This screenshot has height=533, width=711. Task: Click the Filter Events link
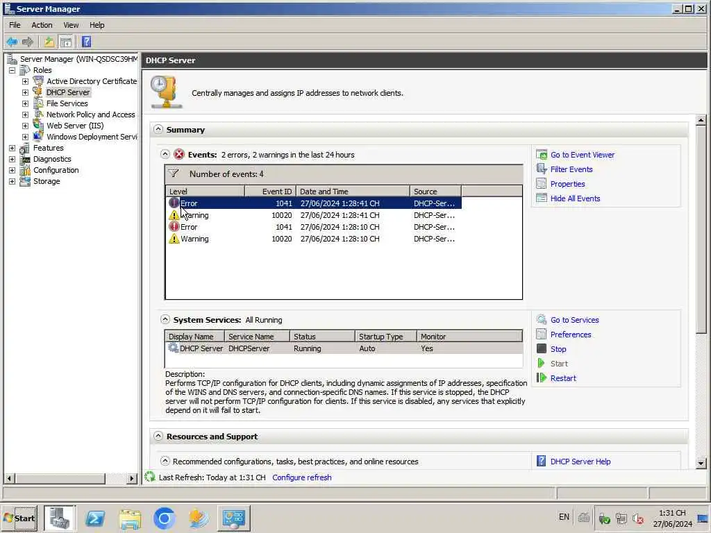pos(571,169)
